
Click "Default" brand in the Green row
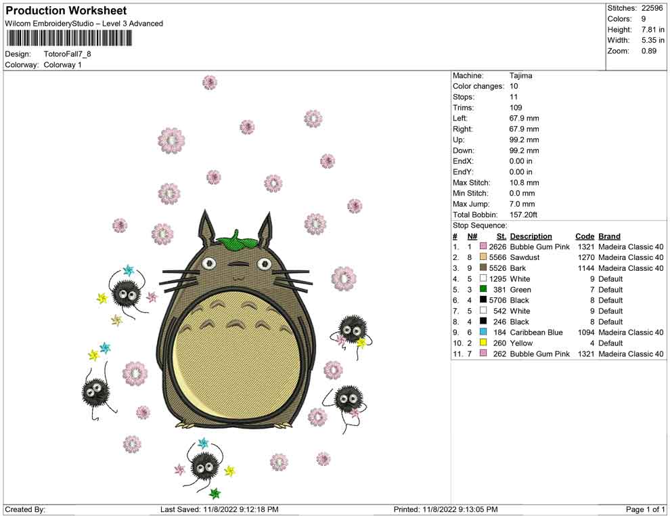[610, 289]
